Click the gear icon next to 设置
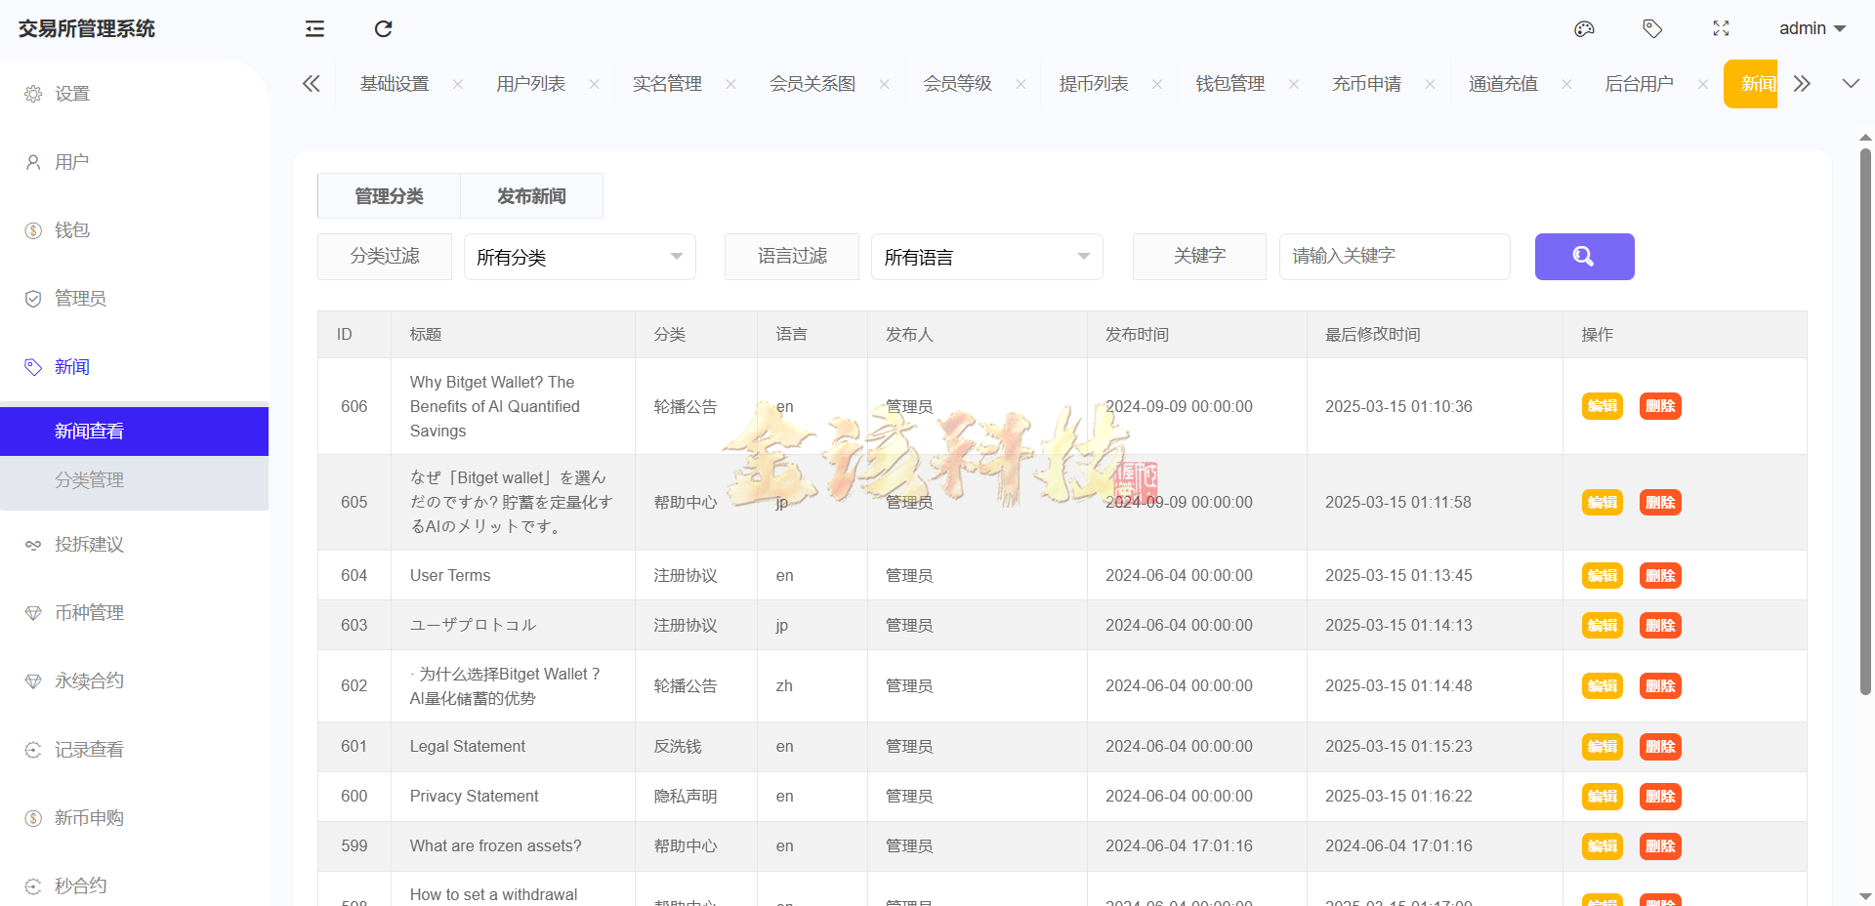 (32, 94)
